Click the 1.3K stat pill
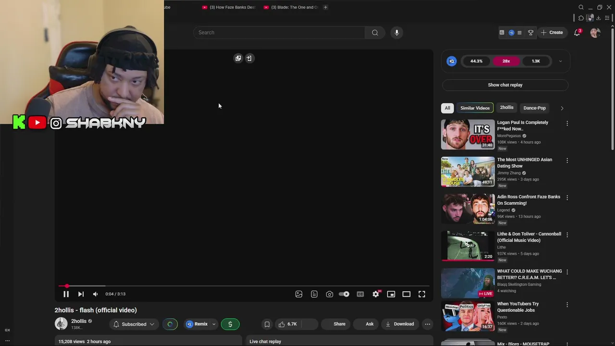Viewport: 615px width, 346px height. click(536, 61)
